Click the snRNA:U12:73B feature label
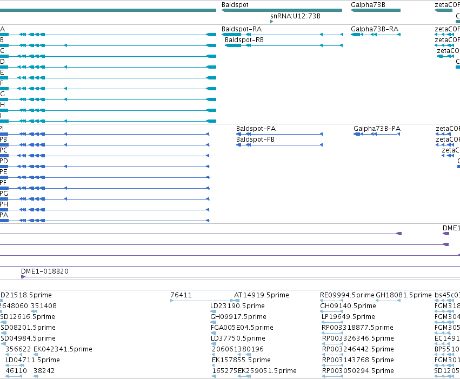 [295, 16]
